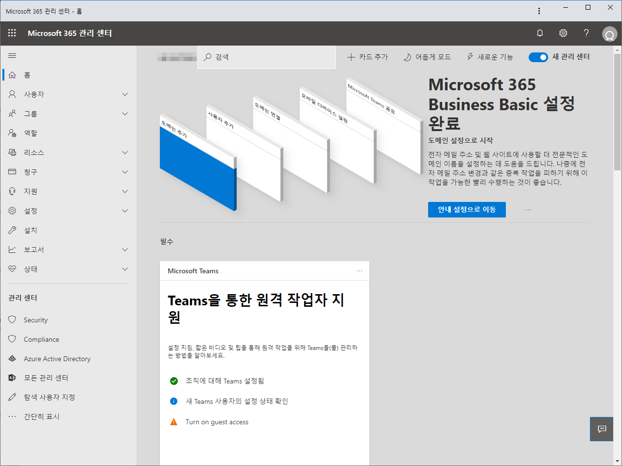Click the Compliance shield icon
The image size is (622, 466).
12,339
